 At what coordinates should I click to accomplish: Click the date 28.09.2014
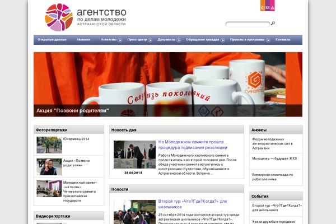pyautogui.click(x=133, y=173)
